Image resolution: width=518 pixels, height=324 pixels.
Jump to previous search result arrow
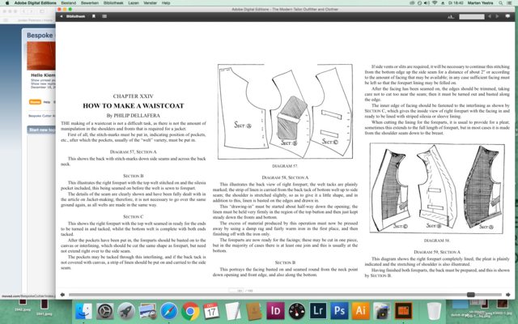(490, 16)
